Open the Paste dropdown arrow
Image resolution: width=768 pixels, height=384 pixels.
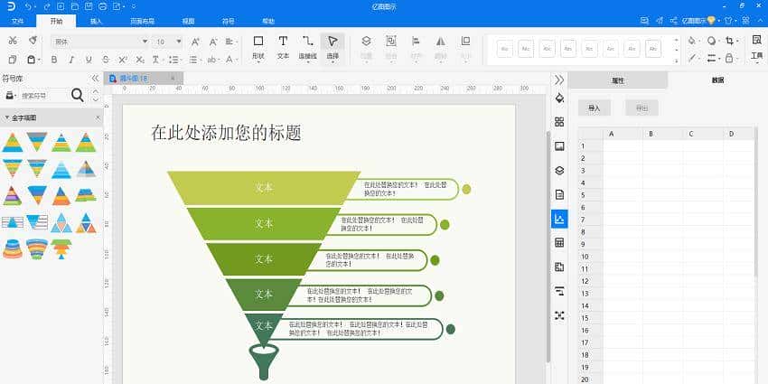click(x=39, y=60)
